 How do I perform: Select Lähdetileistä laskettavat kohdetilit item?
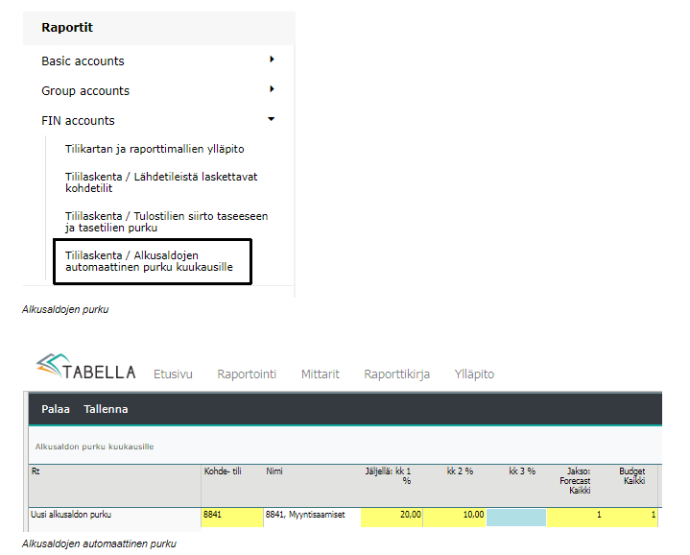[161, 182]
